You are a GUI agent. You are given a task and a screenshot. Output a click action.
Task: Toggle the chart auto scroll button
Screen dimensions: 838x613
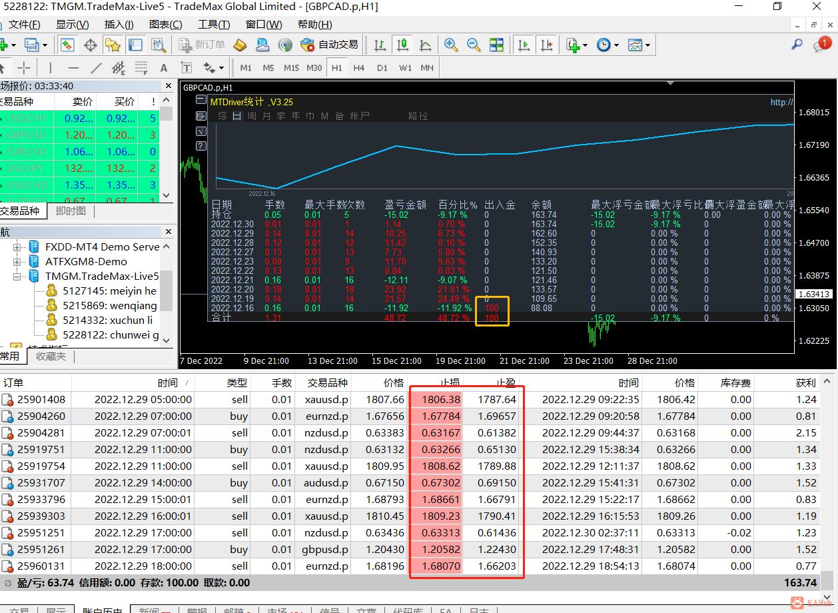524,45
